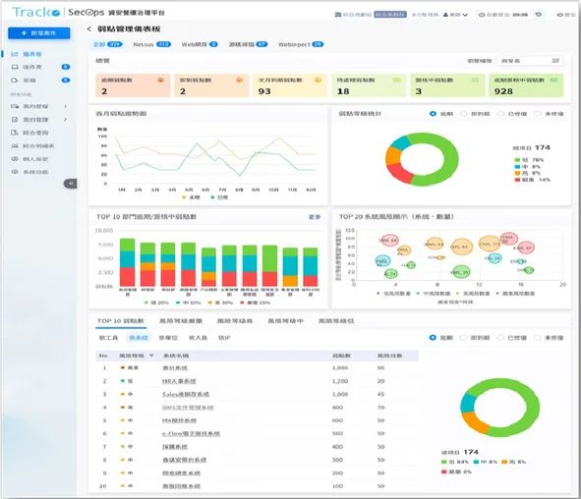Click the summary card showing 928

pos(526,85)
